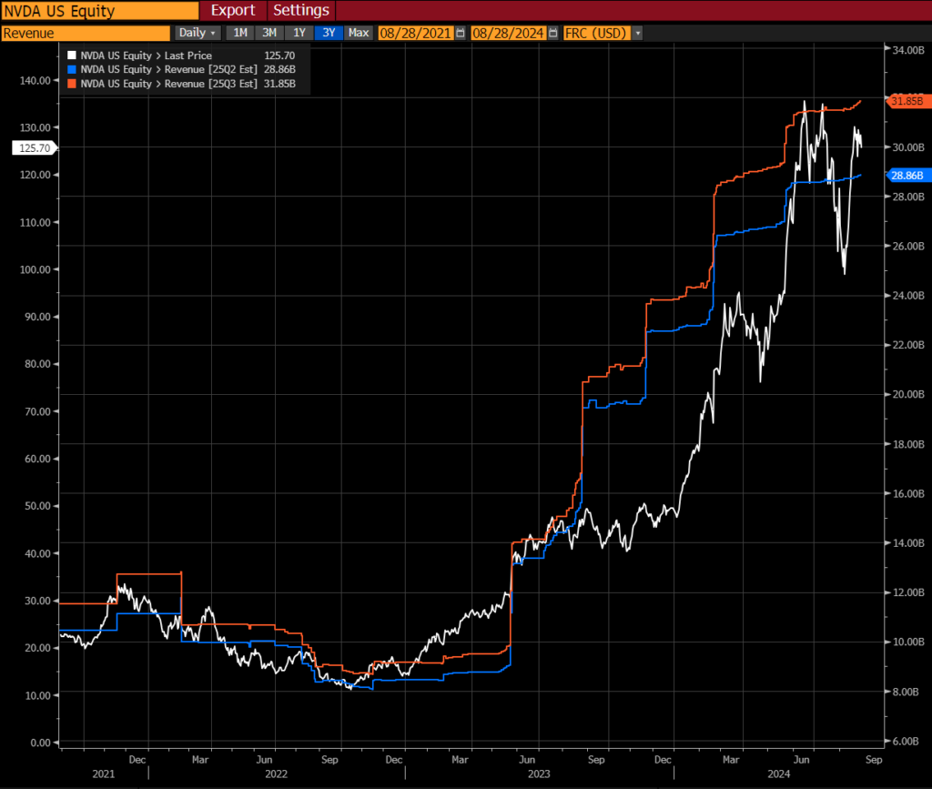Click the 31.85B value in the legend
Viewport: 932px width, 789px height.
[279, 84]
